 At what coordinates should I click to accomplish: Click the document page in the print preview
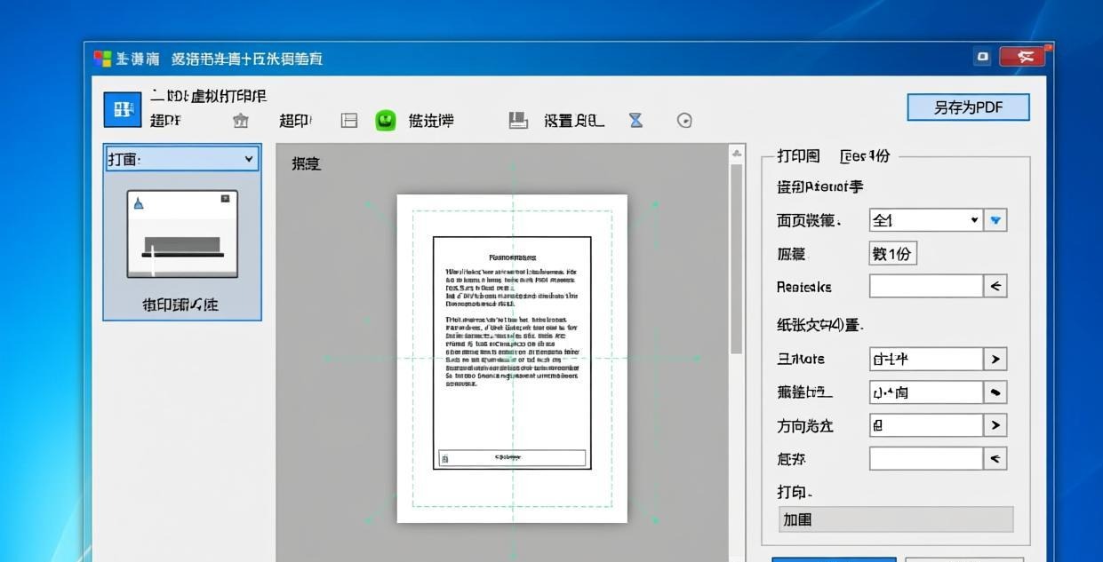512,359
